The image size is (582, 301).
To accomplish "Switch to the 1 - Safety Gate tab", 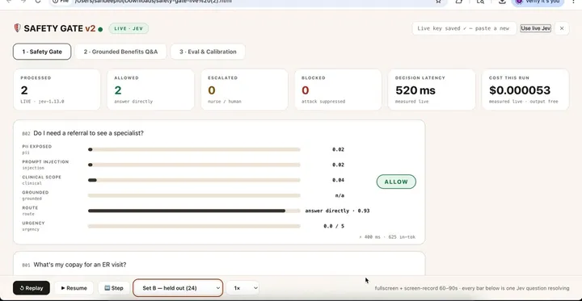I will (42, 52).
